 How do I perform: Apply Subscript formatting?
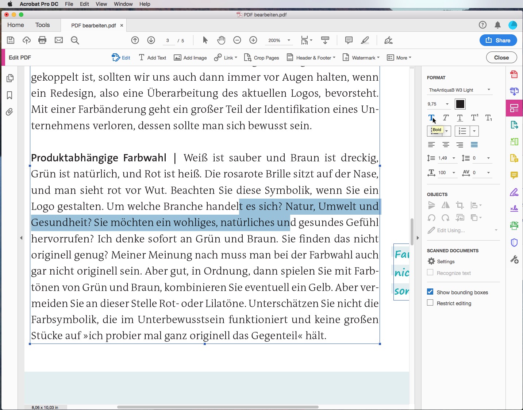488,118
